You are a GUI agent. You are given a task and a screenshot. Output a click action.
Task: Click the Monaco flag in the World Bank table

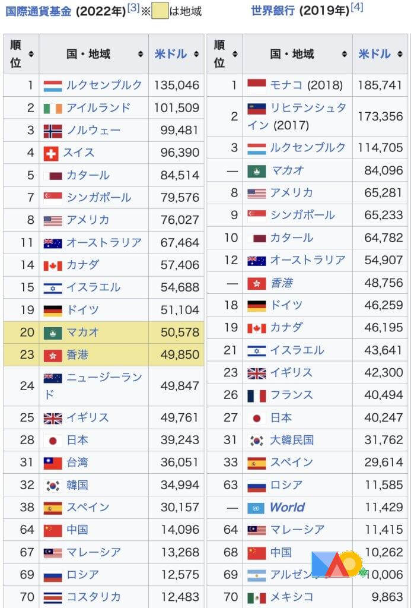pos(256,85)
